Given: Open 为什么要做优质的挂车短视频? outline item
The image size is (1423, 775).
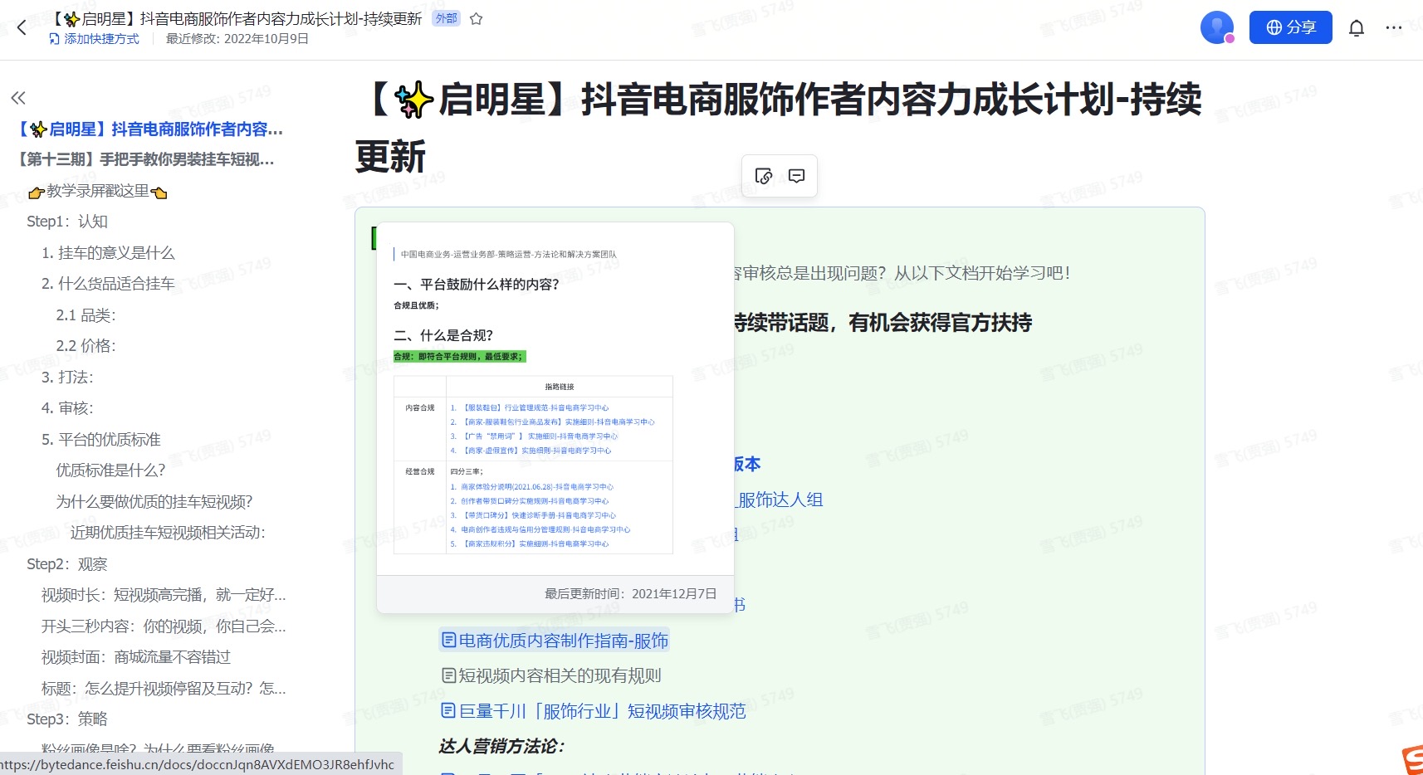Looking at the screenshot, I should point(154,502).
